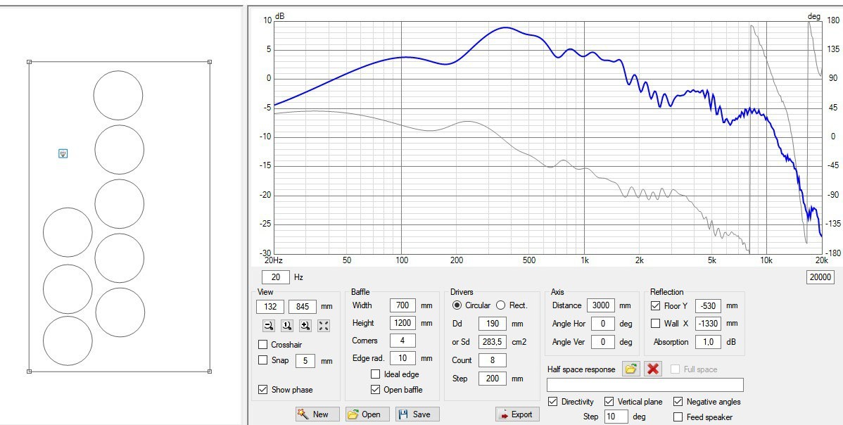Click the zoom in magnifier icon
This screenshot has height=425, width=843.
[x=305, y=325]
